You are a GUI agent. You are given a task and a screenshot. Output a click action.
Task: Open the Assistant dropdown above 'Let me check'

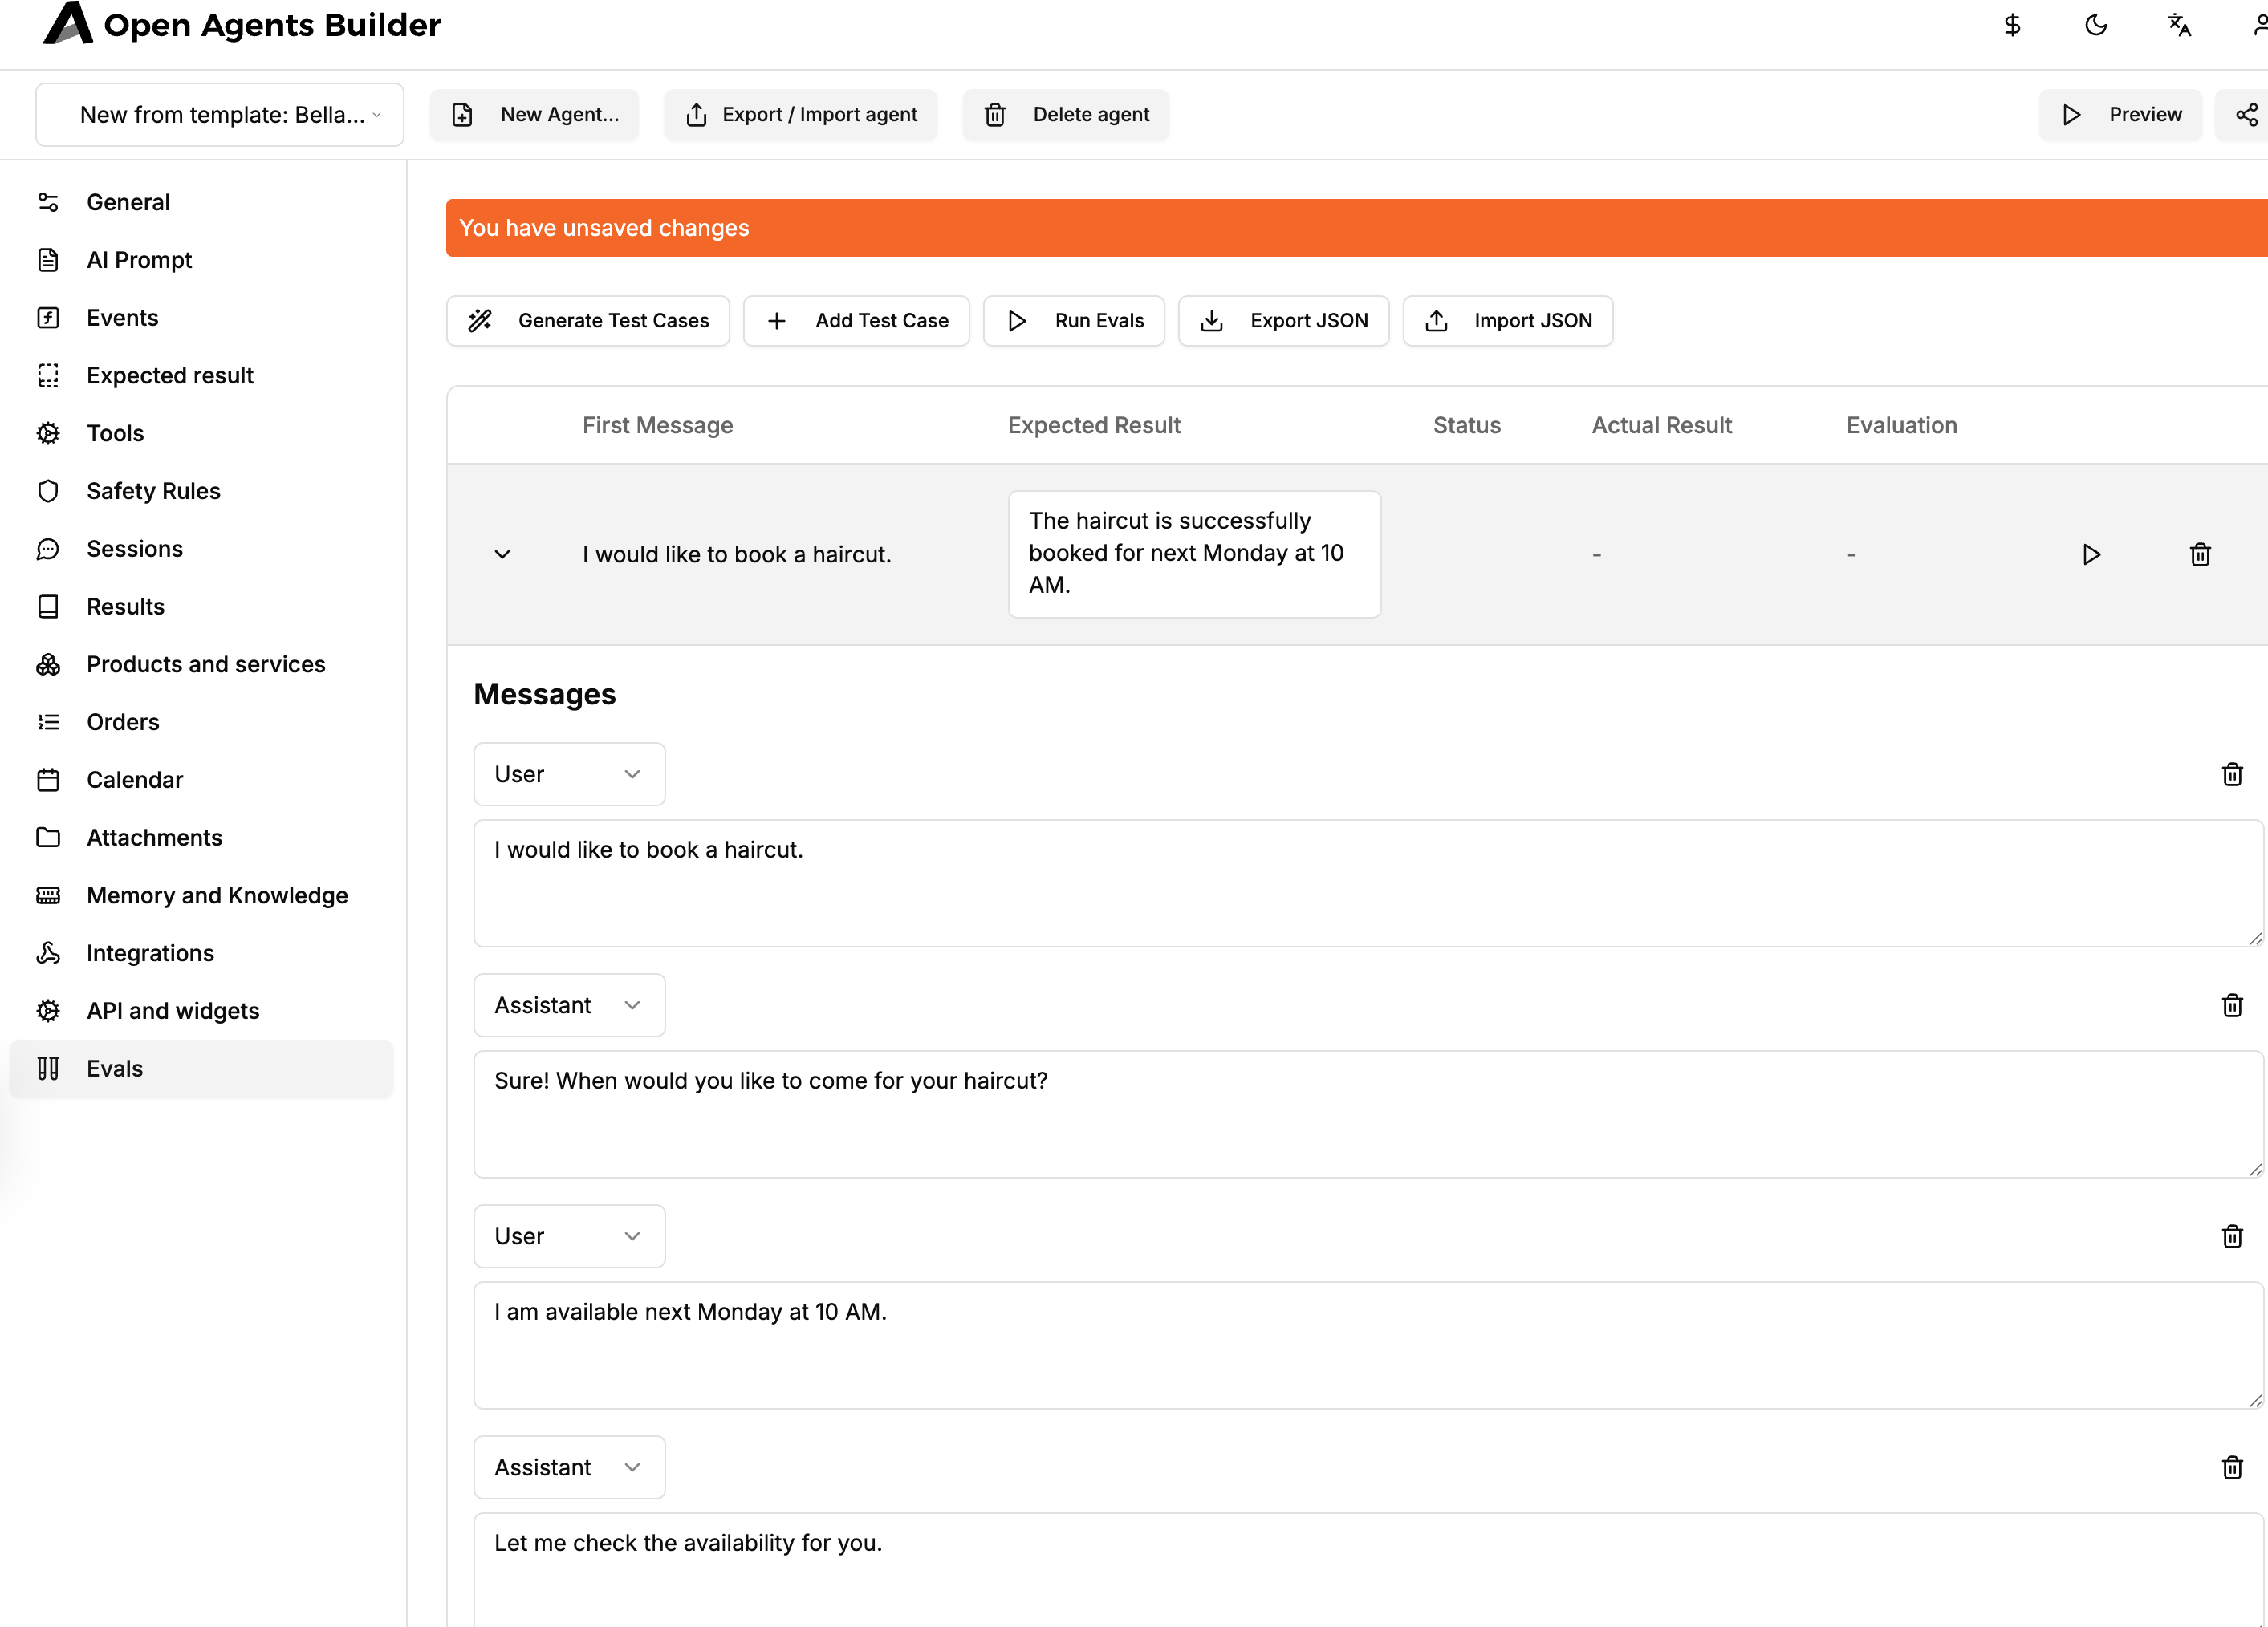tap(569, 1467)
